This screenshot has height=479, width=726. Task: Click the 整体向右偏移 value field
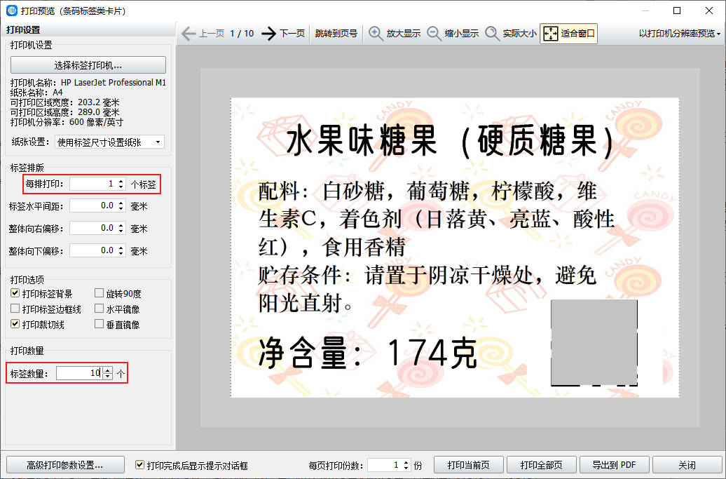(x=93, y=229)
